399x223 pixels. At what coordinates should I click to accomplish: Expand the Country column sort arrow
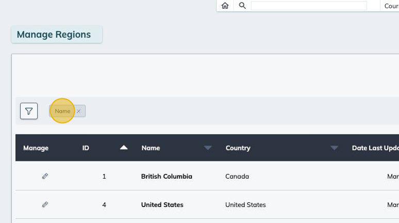[x=334, y=148]
